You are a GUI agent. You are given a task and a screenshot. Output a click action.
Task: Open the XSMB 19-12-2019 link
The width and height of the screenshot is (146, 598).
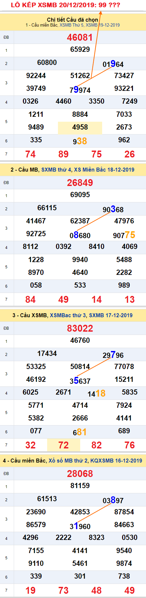tap(103, 25)
